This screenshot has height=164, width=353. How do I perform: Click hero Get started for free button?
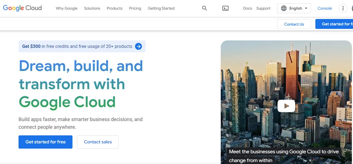46,142
